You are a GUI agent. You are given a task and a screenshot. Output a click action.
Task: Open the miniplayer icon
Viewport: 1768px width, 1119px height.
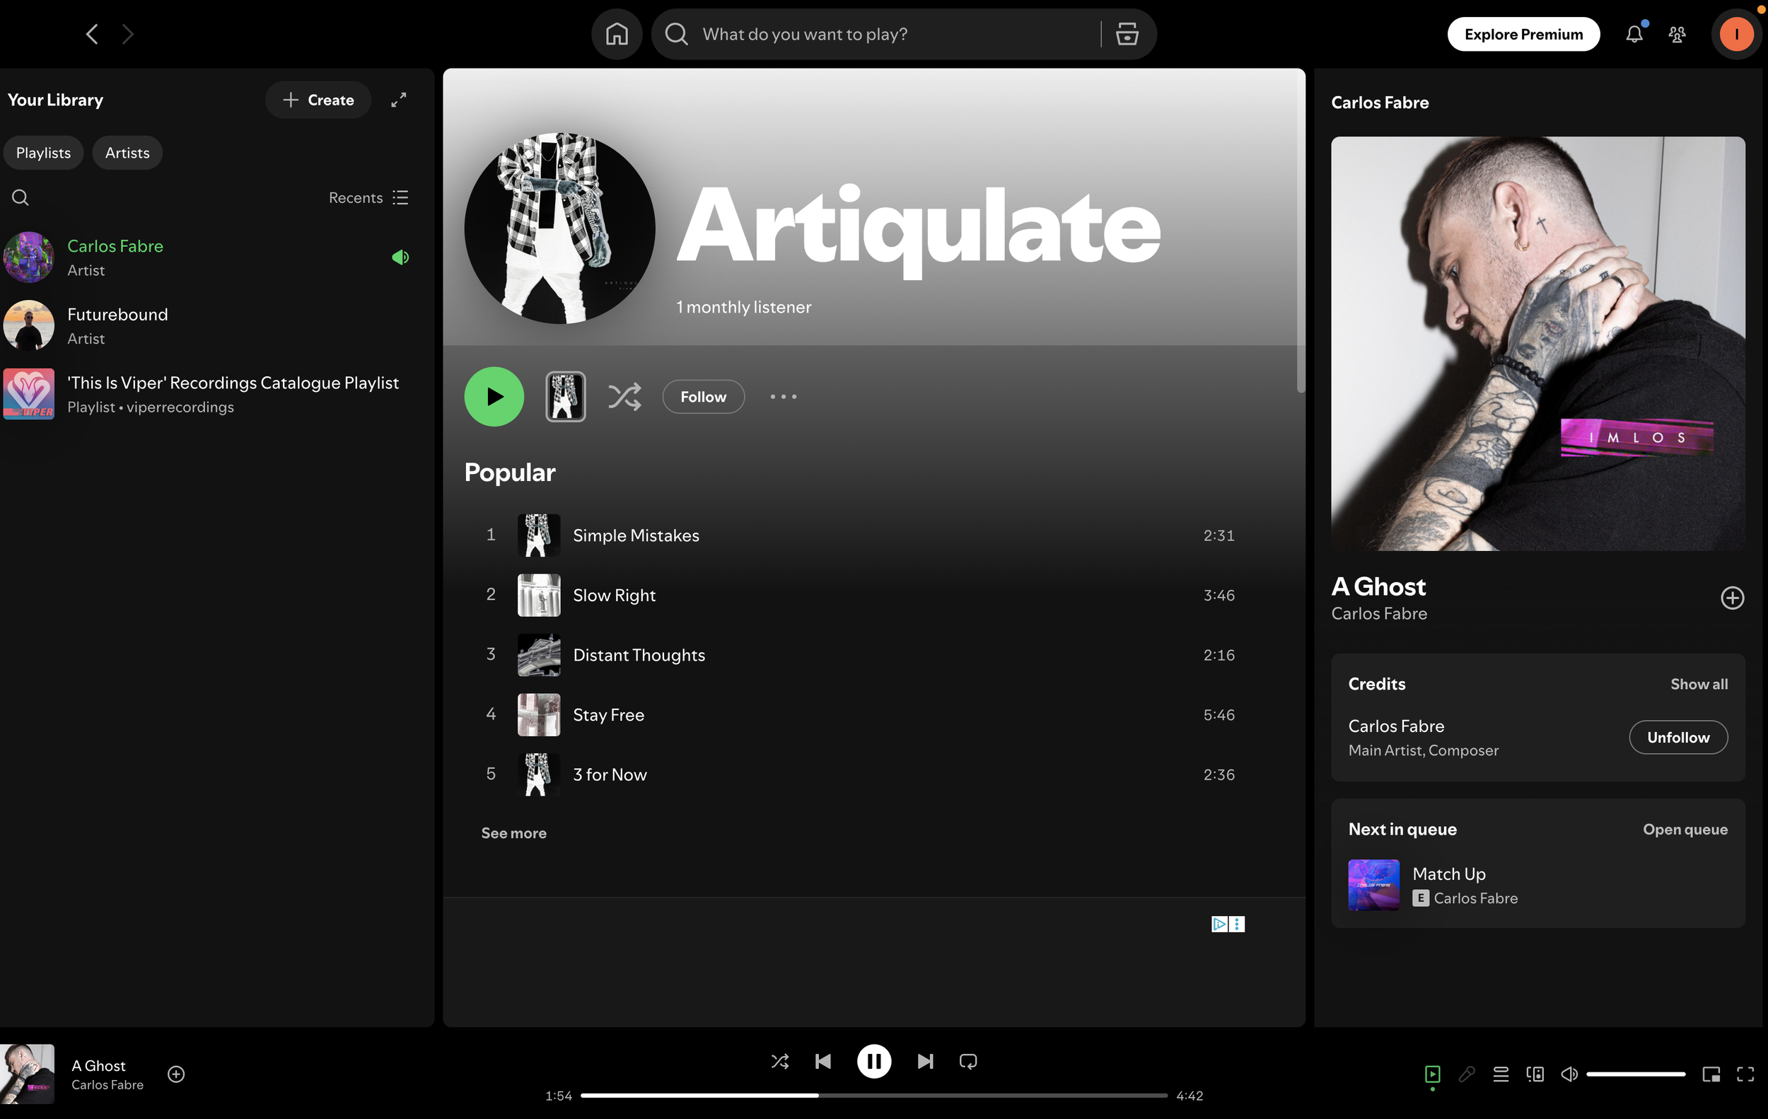point(1711,1074)
